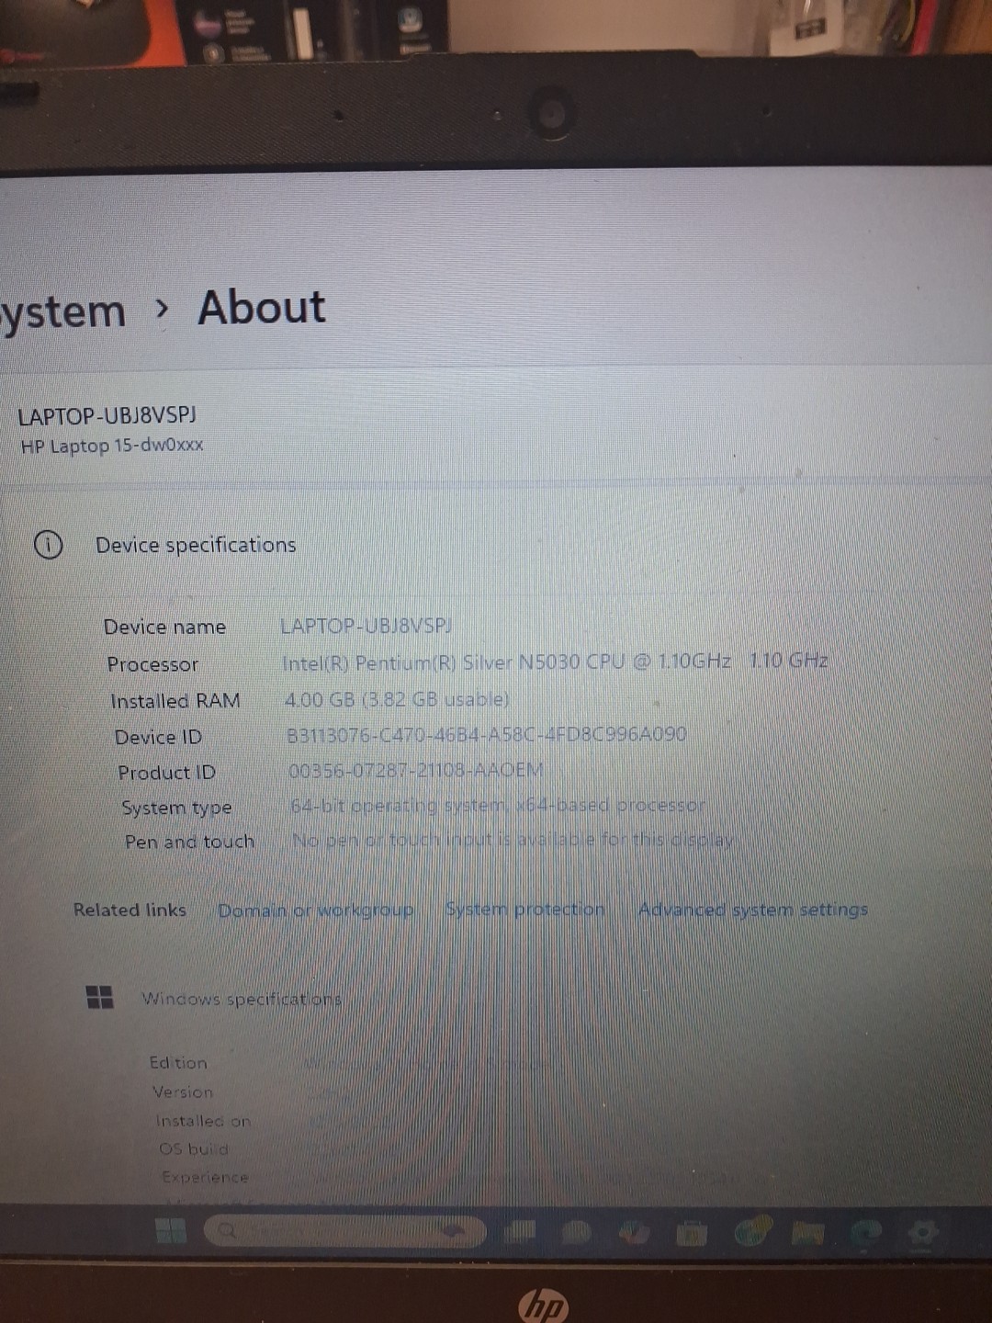Open File Explorer folder icon
Screen dimensions: 992x1323
(x=808, y=1234)
